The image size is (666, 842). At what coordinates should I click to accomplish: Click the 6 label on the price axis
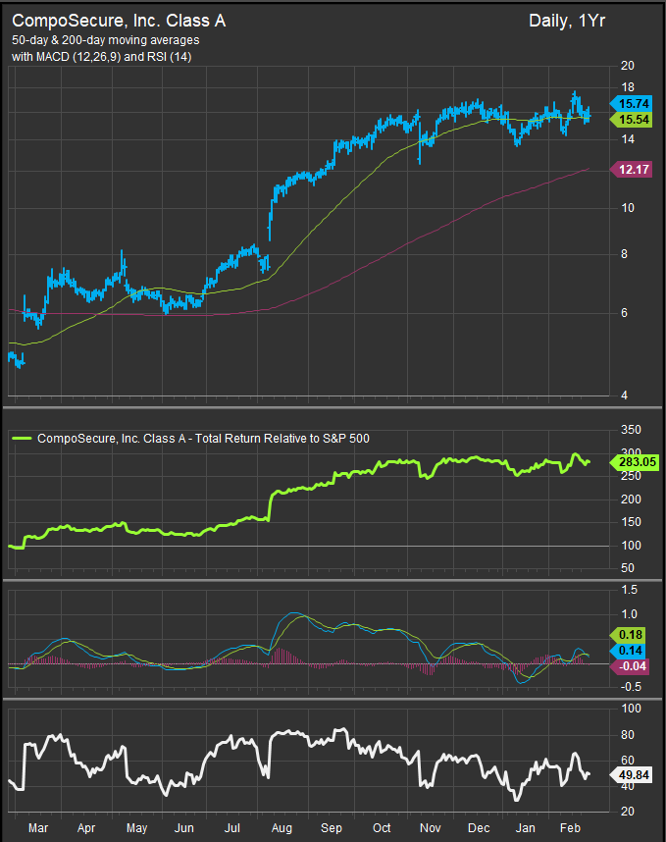click(x=624, y=313)
